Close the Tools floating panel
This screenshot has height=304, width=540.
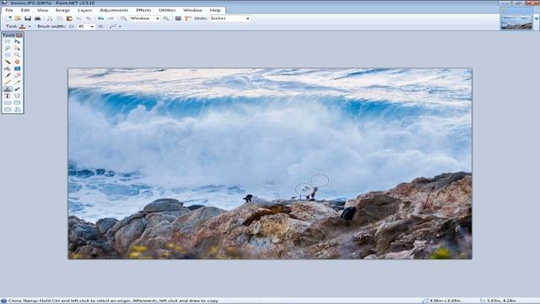19,35
